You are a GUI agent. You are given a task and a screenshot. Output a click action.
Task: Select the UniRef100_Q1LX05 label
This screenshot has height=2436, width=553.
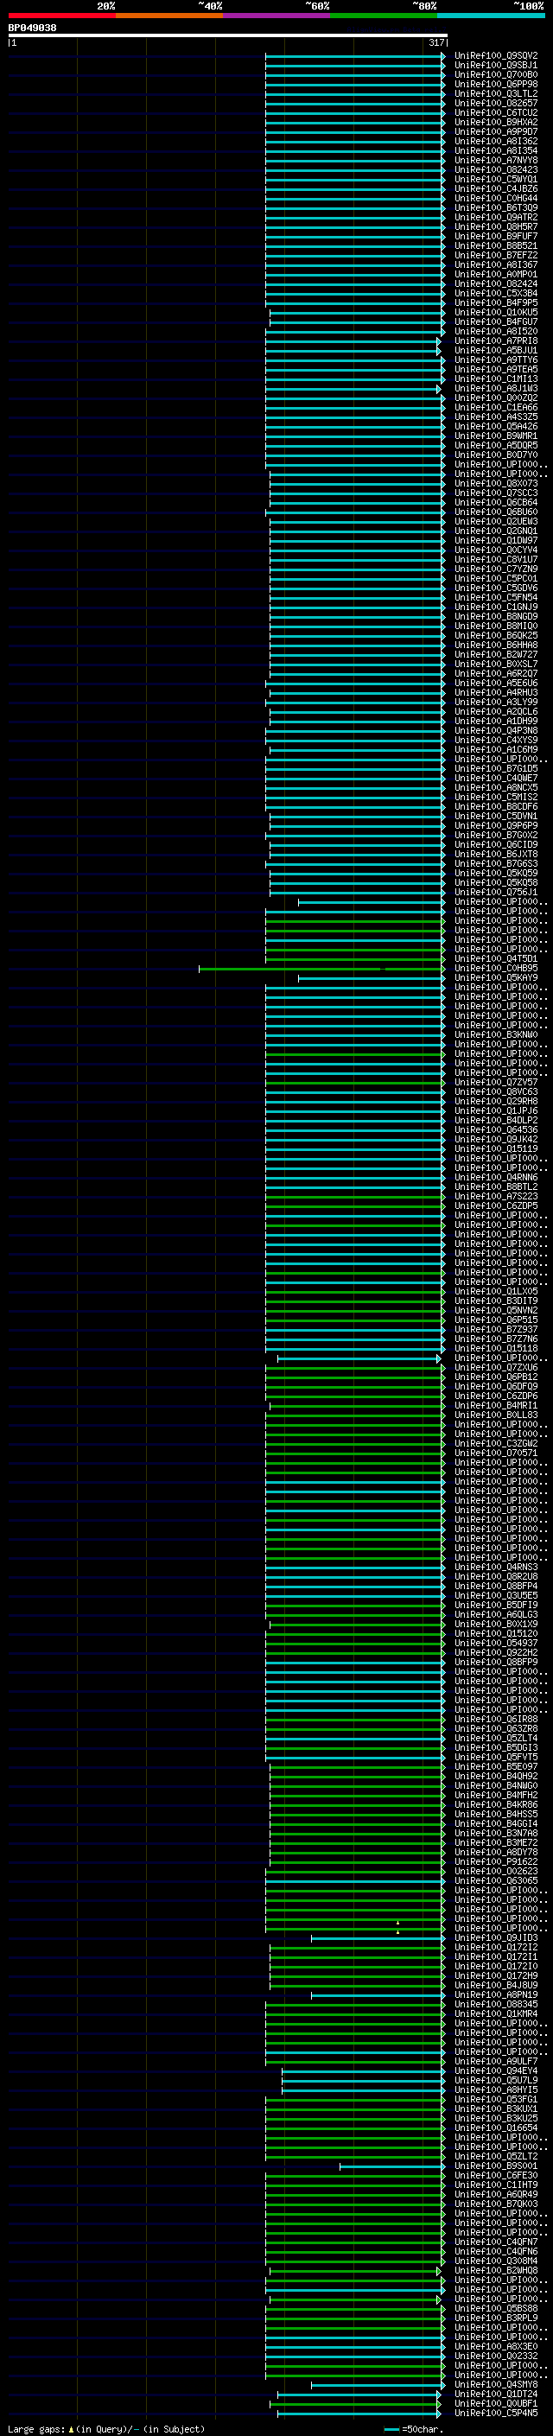pyautogui.click(x=496, y=1292)
